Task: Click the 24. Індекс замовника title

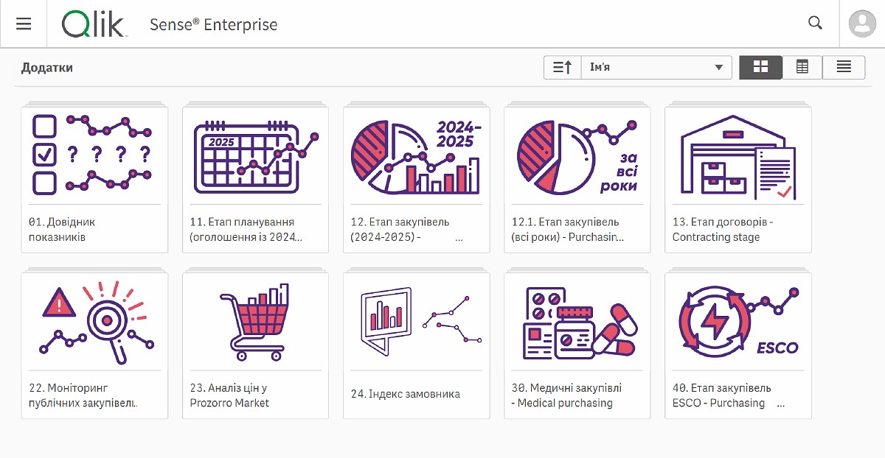Action: [405, 394]
